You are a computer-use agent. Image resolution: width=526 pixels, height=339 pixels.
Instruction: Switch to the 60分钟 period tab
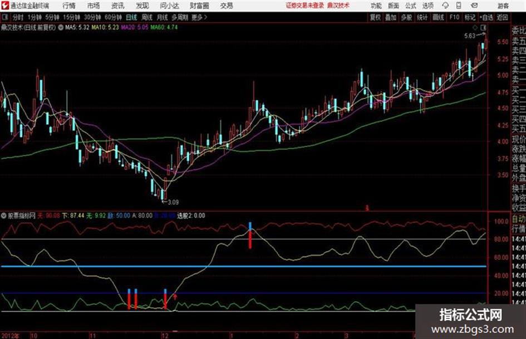113,17
